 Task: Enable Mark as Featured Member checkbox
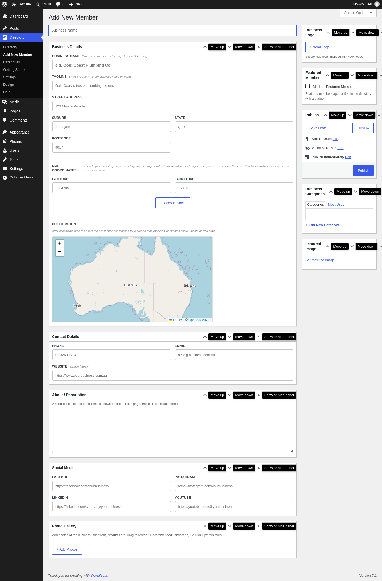click(x=308, y=87)
